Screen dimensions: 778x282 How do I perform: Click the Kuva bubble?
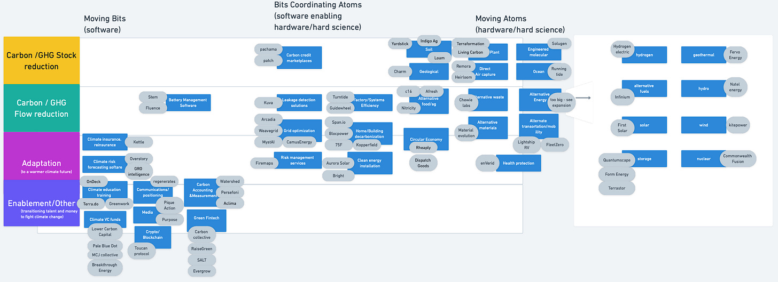click(x=269, y=102)
